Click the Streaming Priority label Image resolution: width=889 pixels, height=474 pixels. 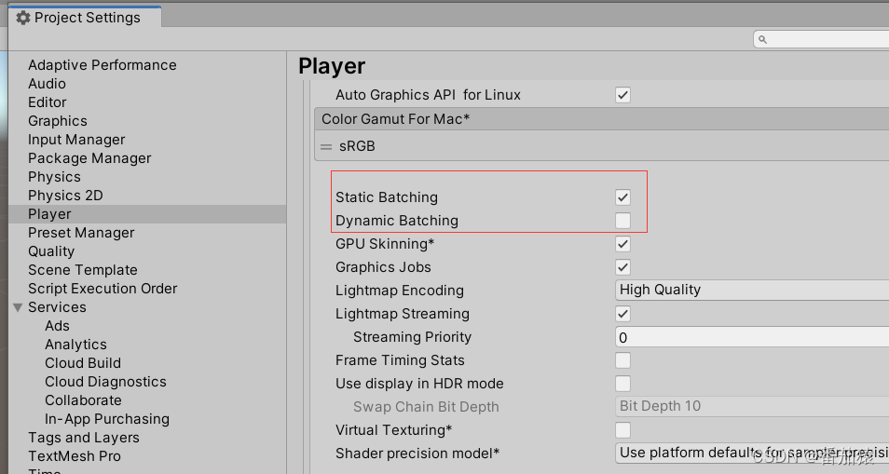tap(412, 337)
